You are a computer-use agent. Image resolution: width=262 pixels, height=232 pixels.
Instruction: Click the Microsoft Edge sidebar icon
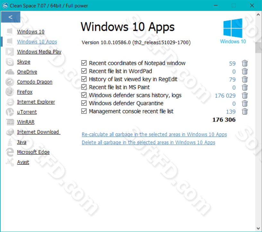click(x=10, y=152)
